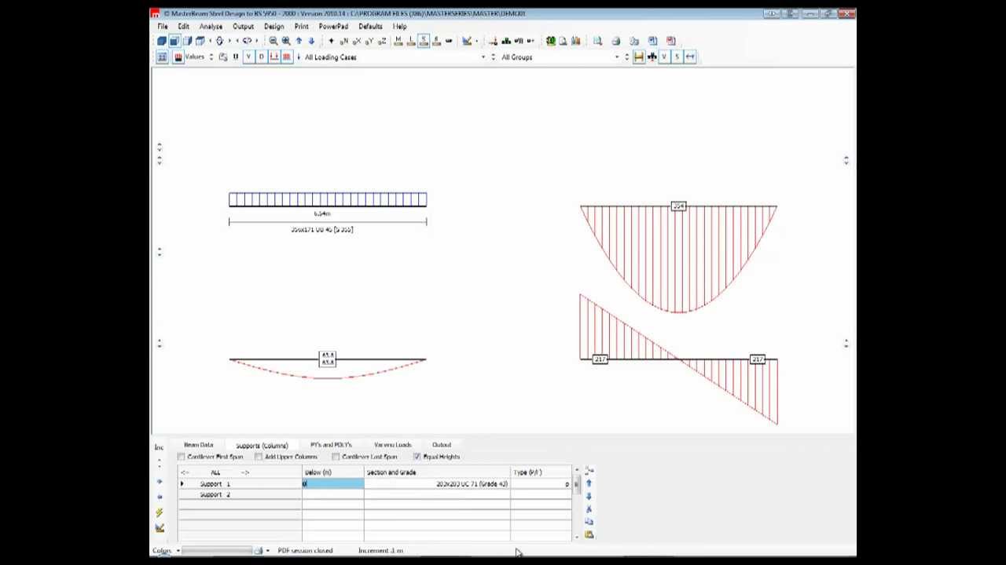Viewport: 1006px width, 565px height.
Task: Toggle the V button after U
Action: (x=248, y=57)
